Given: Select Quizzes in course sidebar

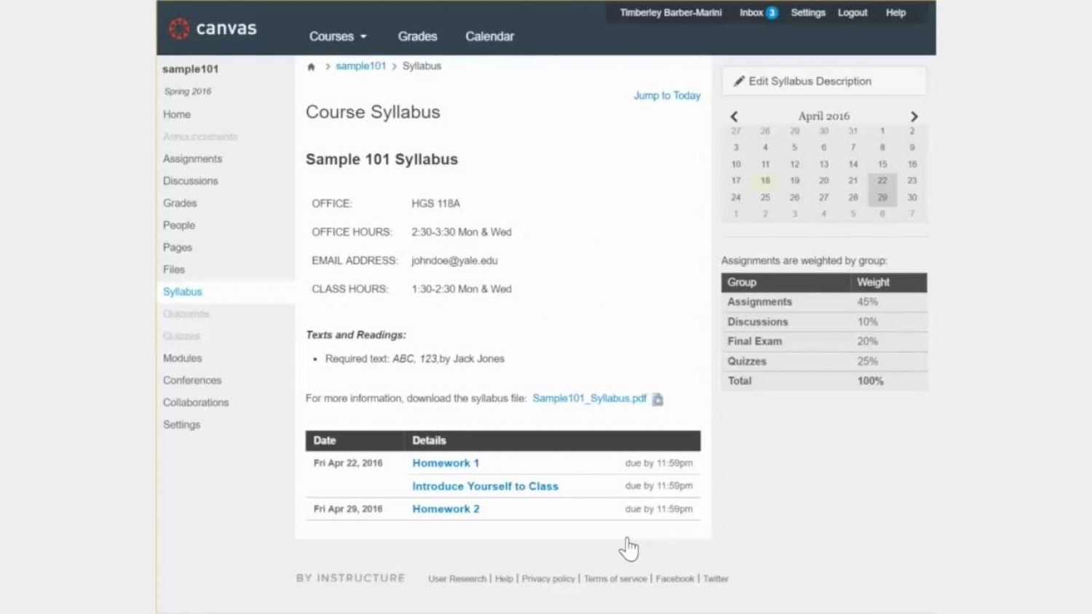Looking at the screenshot, I should point(181,336).
